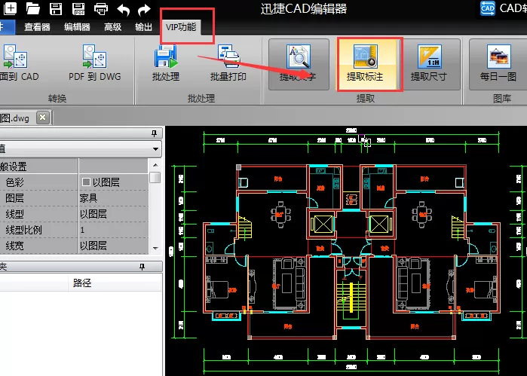
Task: Pin the favorites panel below properties
Action: pos(142,267)
